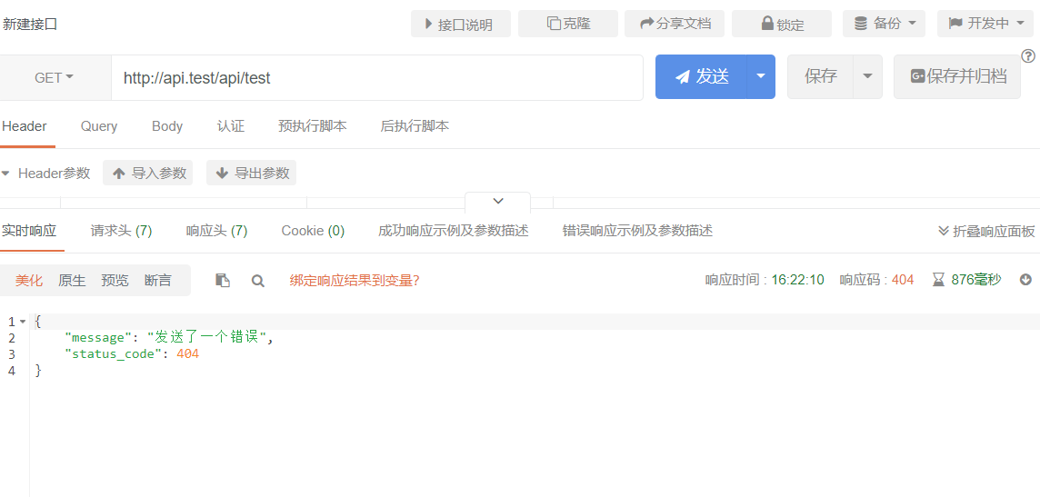Open the Cookie (0) tab
This screenshot has width=1040, height=497.
[x=313, y=231]
